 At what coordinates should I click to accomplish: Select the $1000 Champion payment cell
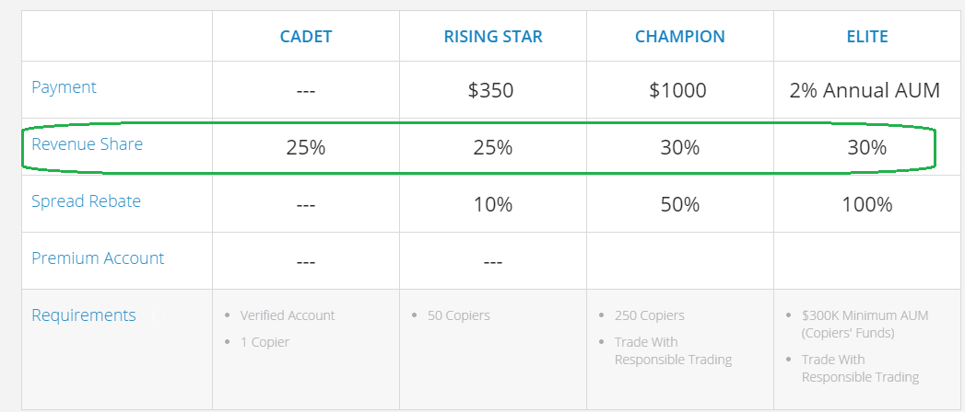pos(677,90)
